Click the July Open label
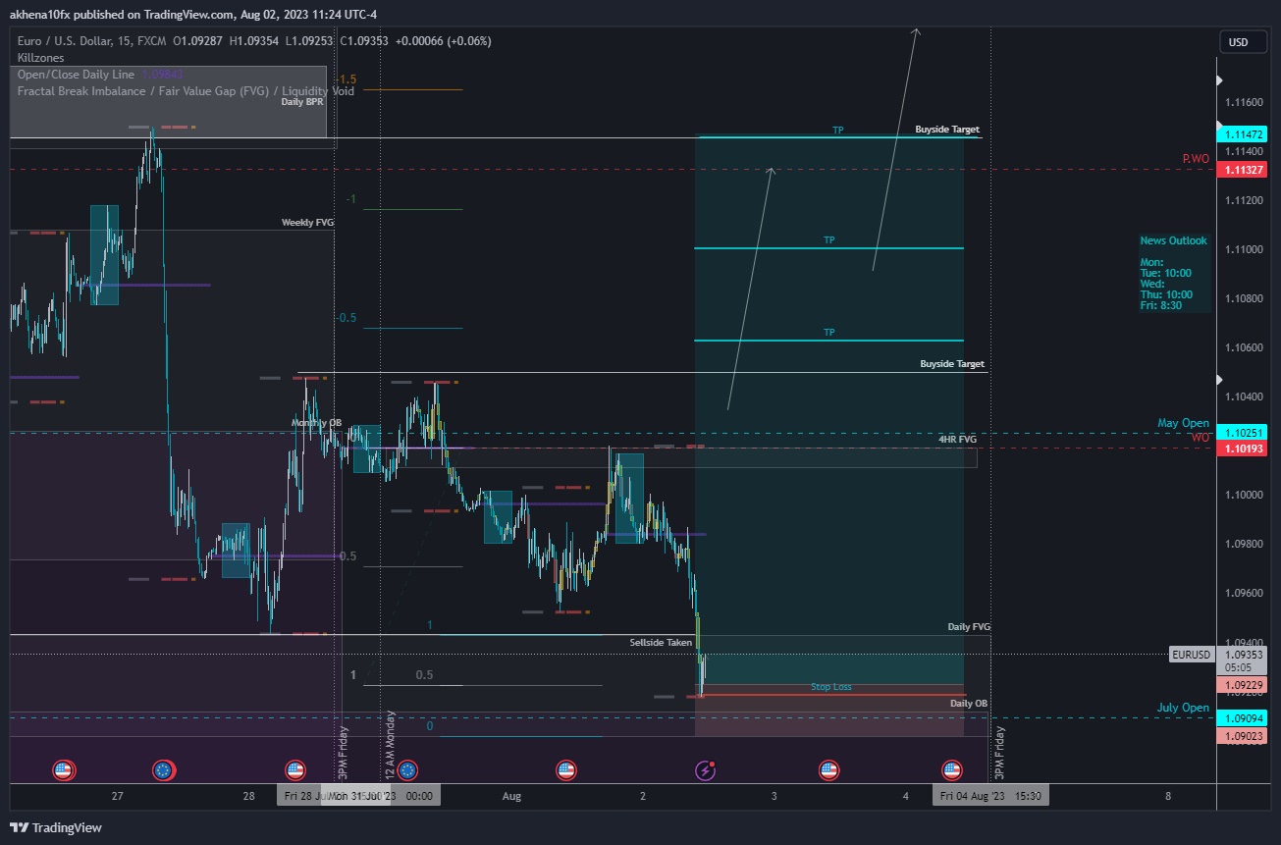Viewport: 1281px width, 845px height. coord(1184,708)
